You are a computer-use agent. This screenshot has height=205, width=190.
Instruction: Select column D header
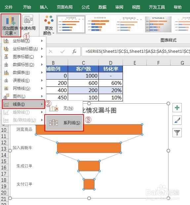(x=111, y=63)
